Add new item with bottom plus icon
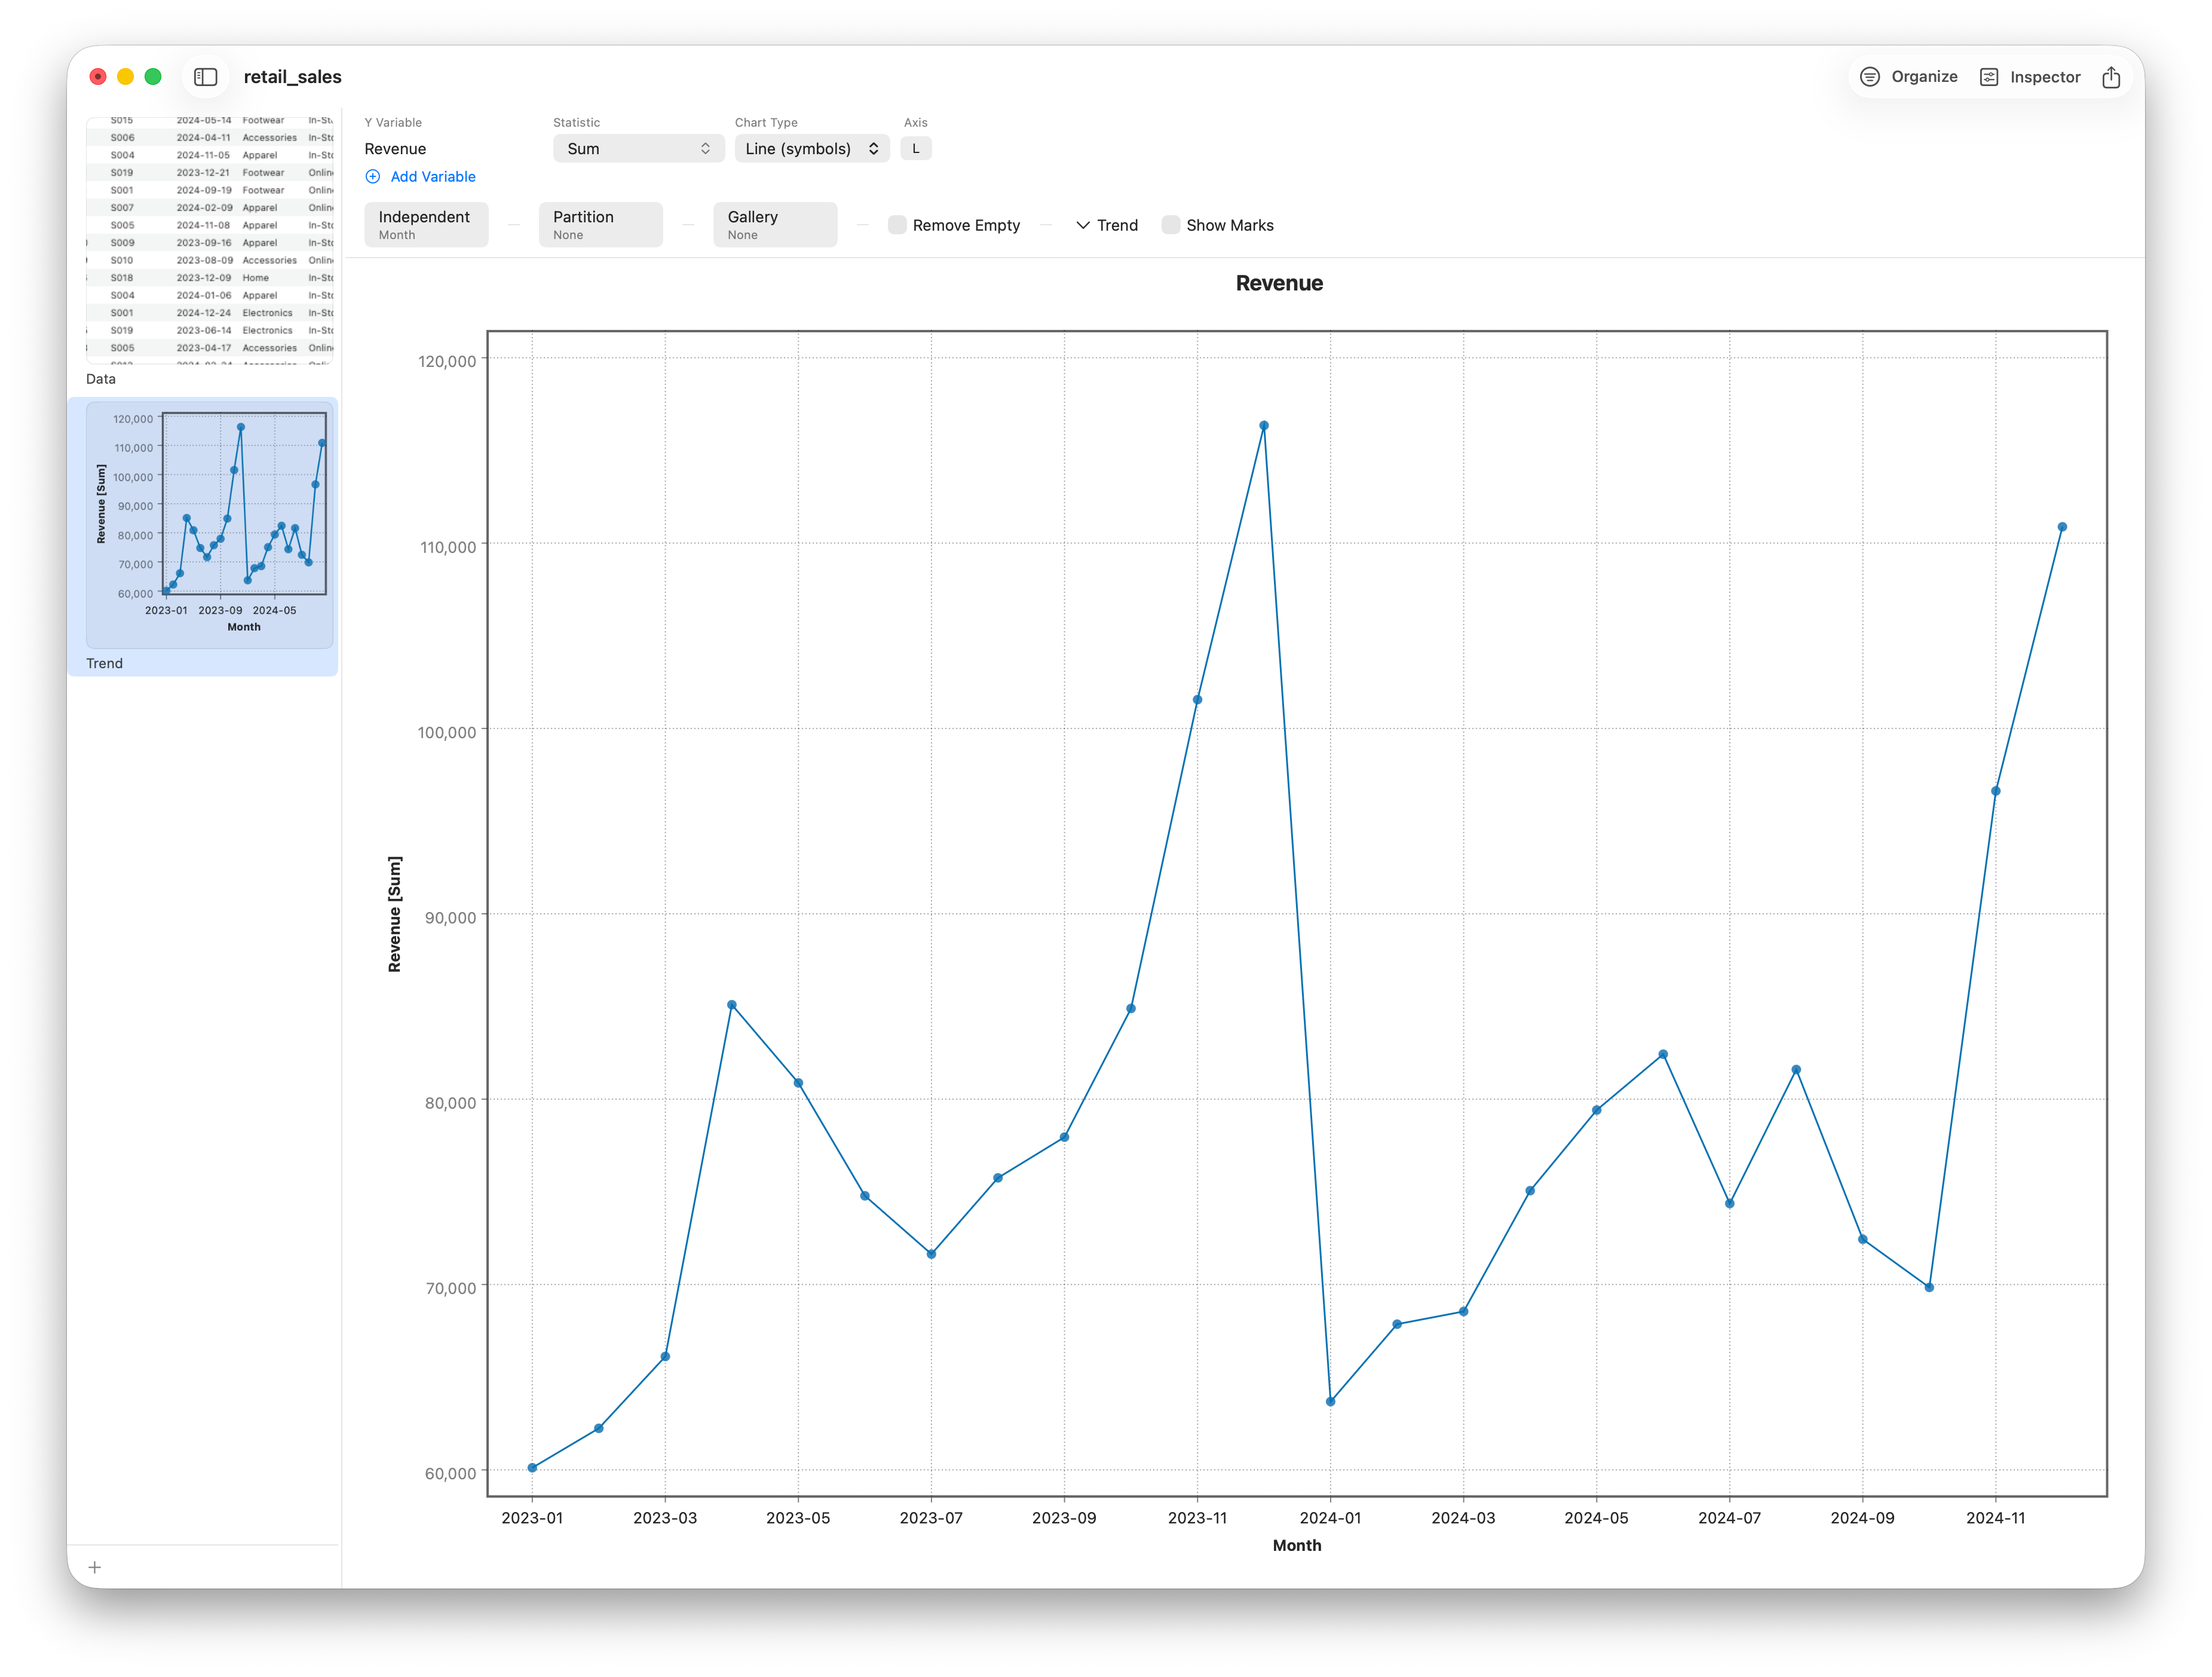Screen dimensions: 2212x1677 click(x=95, y=1567)
